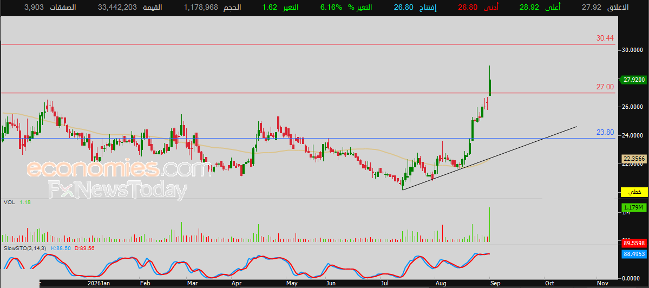Toggle the yellow خطي scale button

click(634, 192)
